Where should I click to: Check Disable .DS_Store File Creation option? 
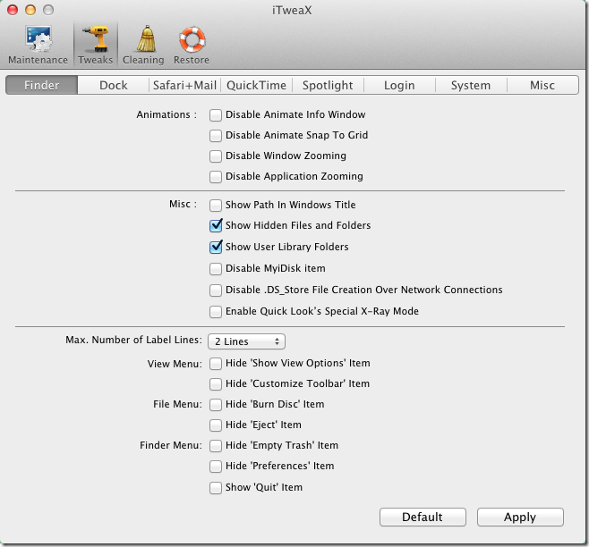coord(216,290)
